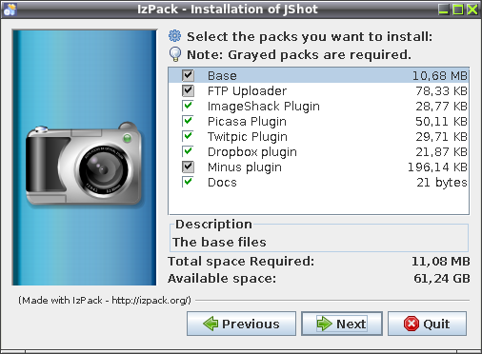Select the Twitpic Plugin label
Image resolution: width=482 pixels, height=354 pixels.
[x=248, y=137]
